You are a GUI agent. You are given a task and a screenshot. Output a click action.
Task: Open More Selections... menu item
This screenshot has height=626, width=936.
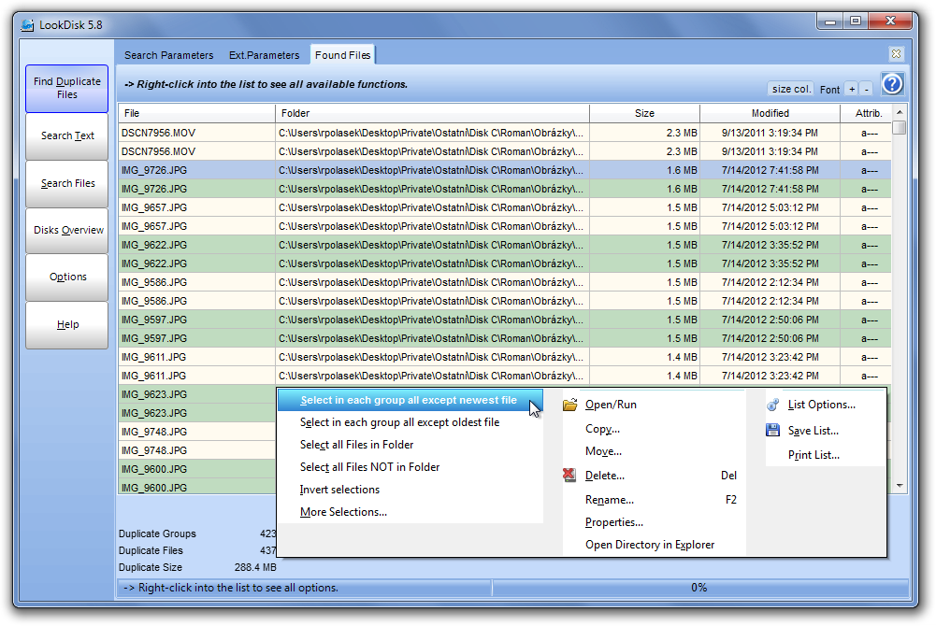coord(410,512)
